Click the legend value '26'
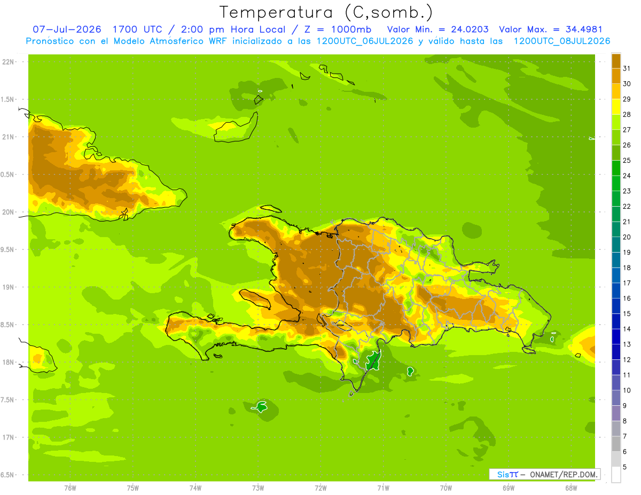Image resolution: width=641 pixels, height=495 pixels. click(627, 145)
